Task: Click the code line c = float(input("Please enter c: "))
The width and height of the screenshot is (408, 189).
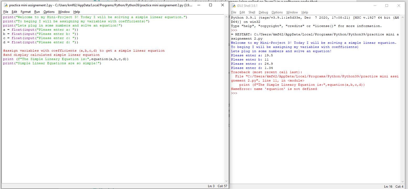Action: coord(40,38)
